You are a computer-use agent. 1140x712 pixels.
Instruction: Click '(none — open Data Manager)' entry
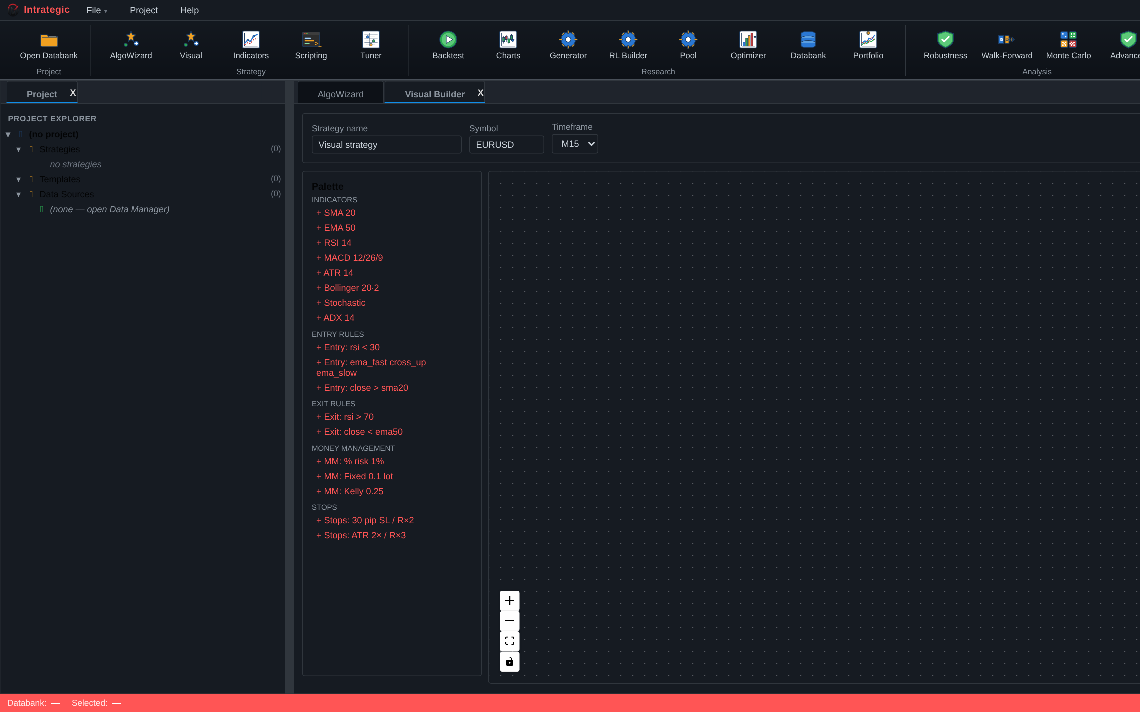pyautogui.click(x=110, y=209)
